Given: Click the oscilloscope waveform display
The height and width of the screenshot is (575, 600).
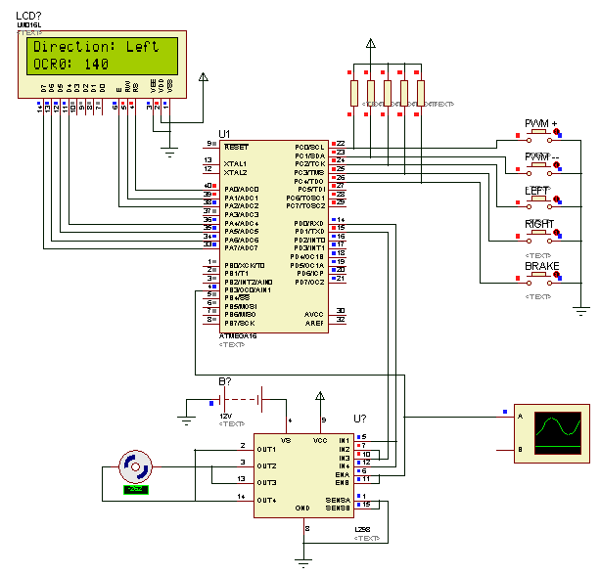Looking at the screenshot, I should [555, 430].
